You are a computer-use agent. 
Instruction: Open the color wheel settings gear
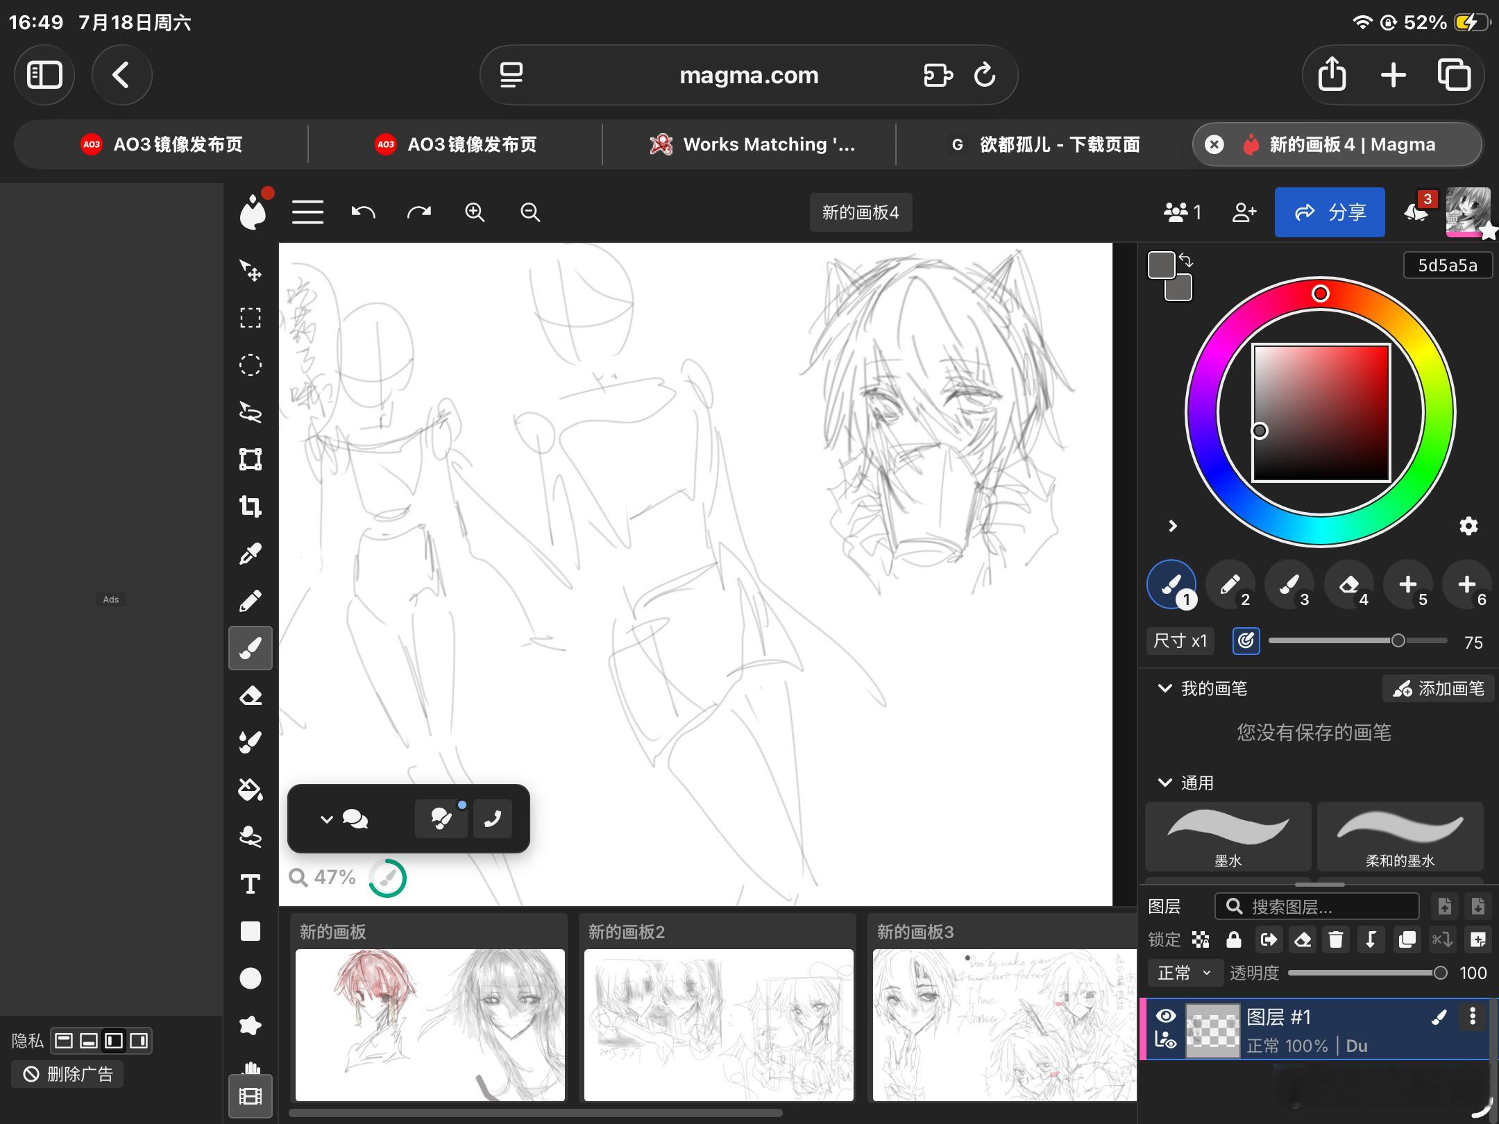[1468, 526]
